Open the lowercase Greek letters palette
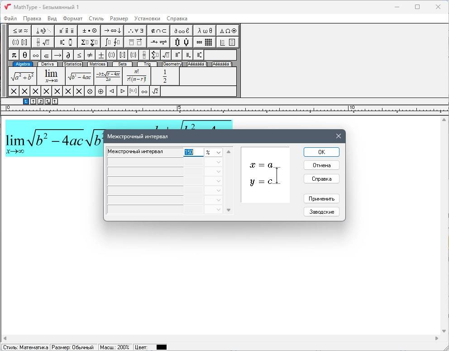Screen dimensions: 449x351 (205, 31)
